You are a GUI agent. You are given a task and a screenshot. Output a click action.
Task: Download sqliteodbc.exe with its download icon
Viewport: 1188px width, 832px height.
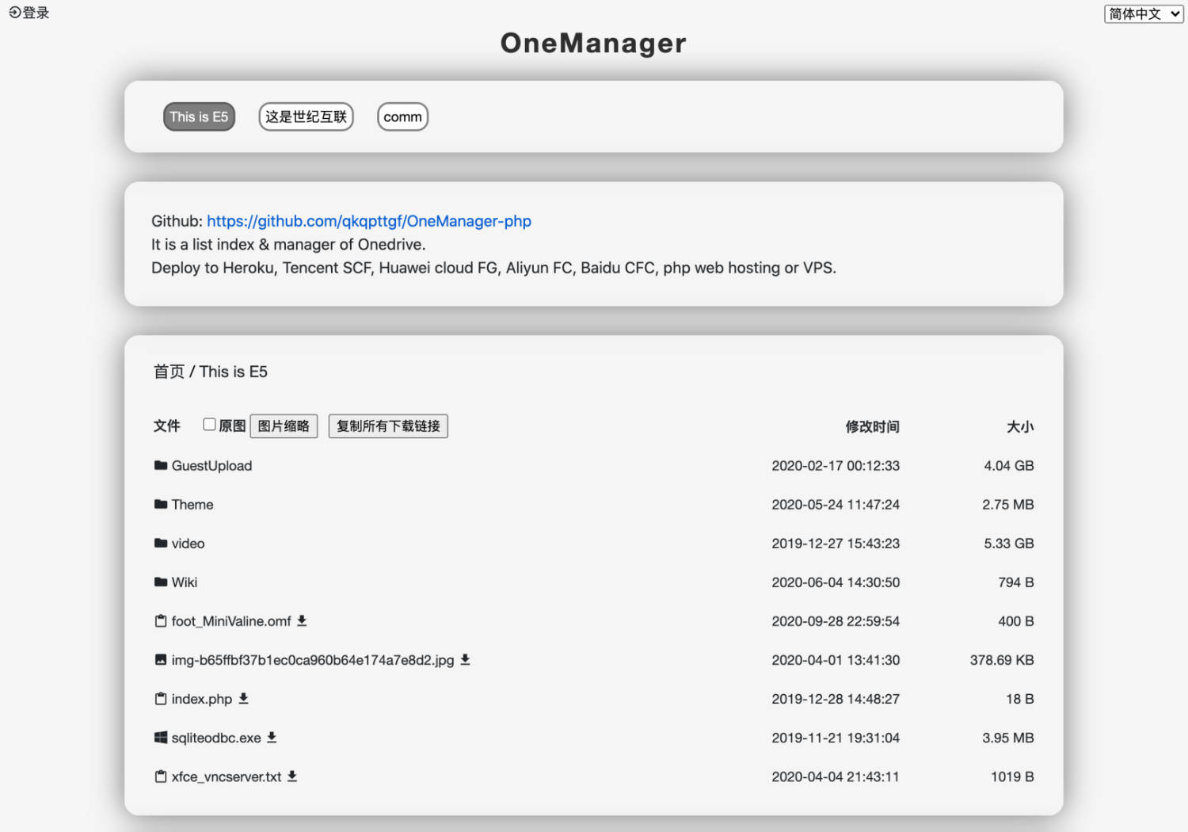[x=272, y=737]
